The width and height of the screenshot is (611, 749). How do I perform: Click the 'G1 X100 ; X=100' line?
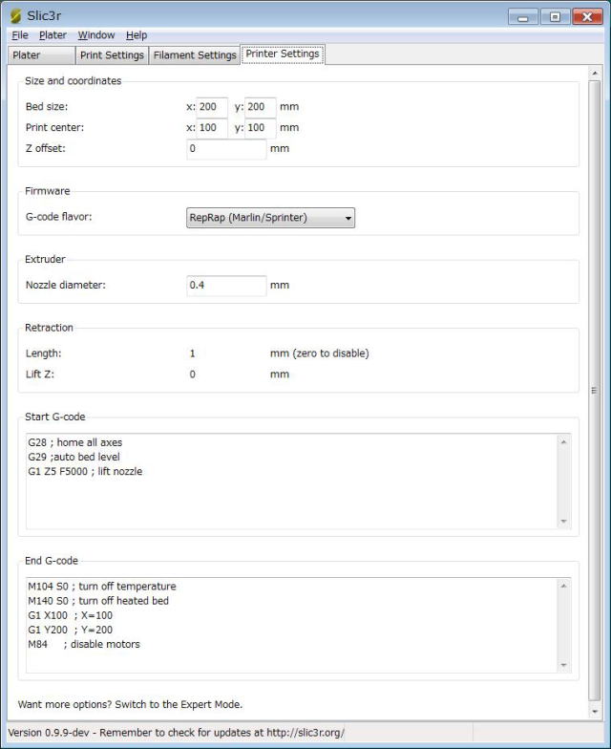tap(71, 615)
